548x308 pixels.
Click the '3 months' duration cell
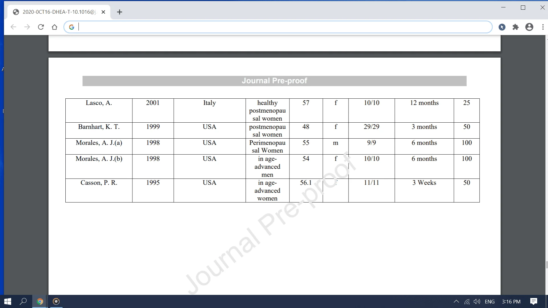click(x=424, y=131)
